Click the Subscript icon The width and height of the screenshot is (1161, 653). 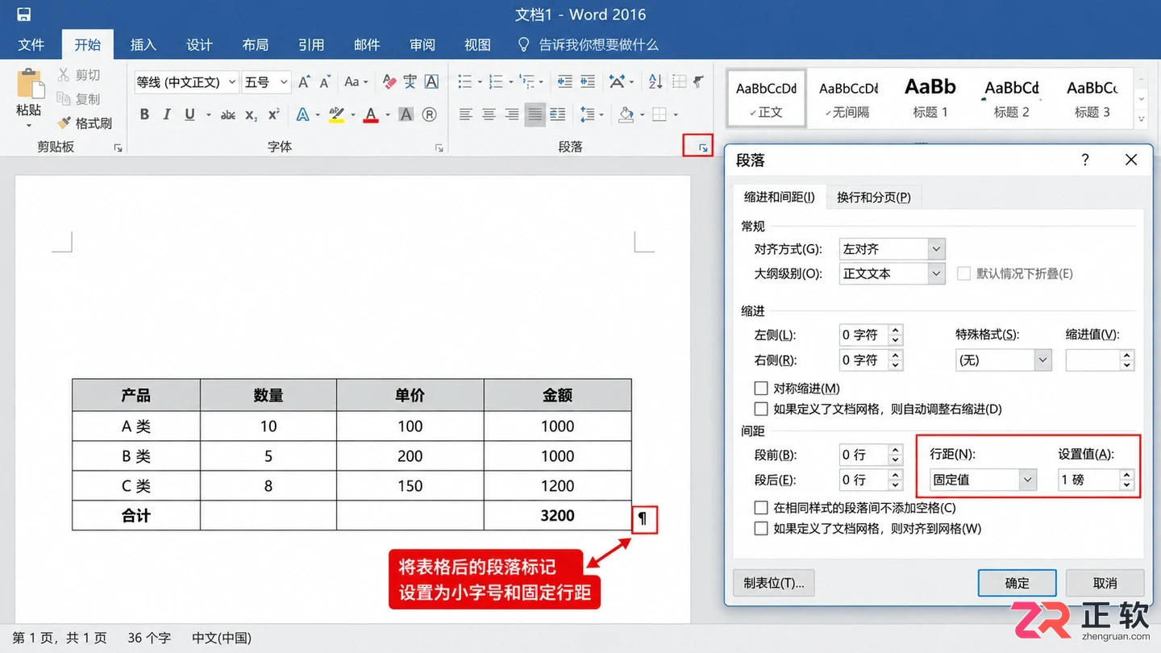pos(251,114)
